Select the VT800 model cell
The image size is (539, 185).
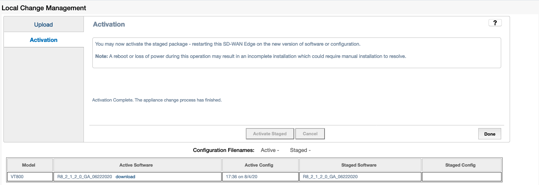(x=17, y=177)
